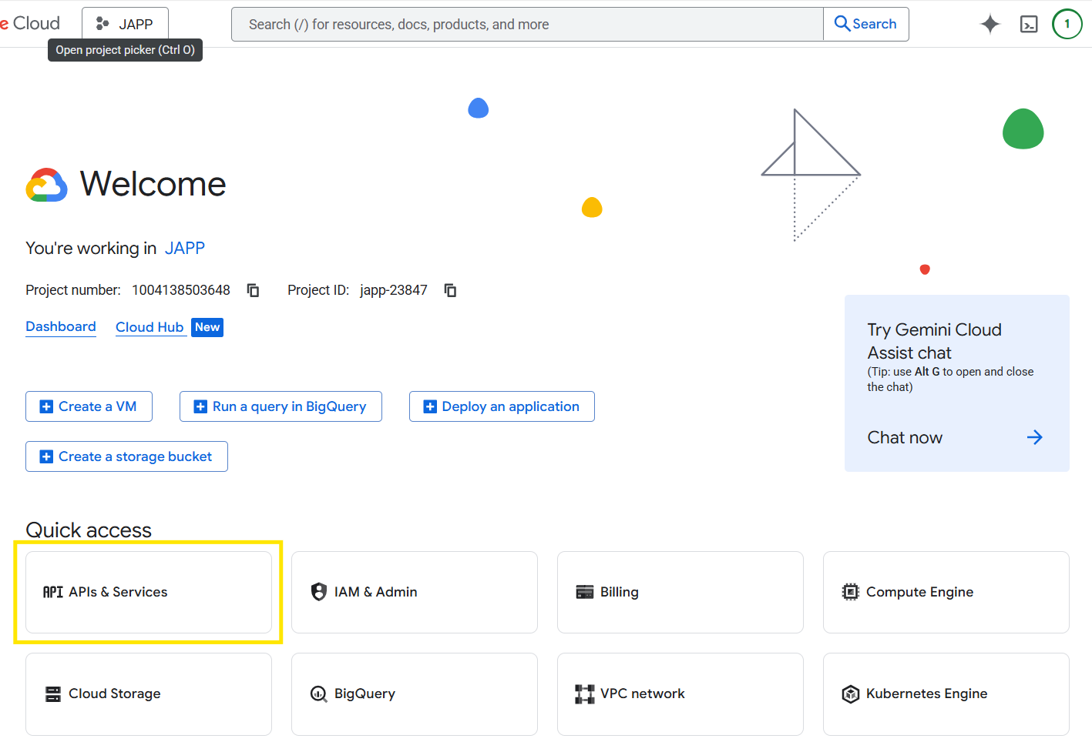Viewport: 1092px width, 742px height.
Task: Open notifications badge showing 1
Action: coord(1067,24)
